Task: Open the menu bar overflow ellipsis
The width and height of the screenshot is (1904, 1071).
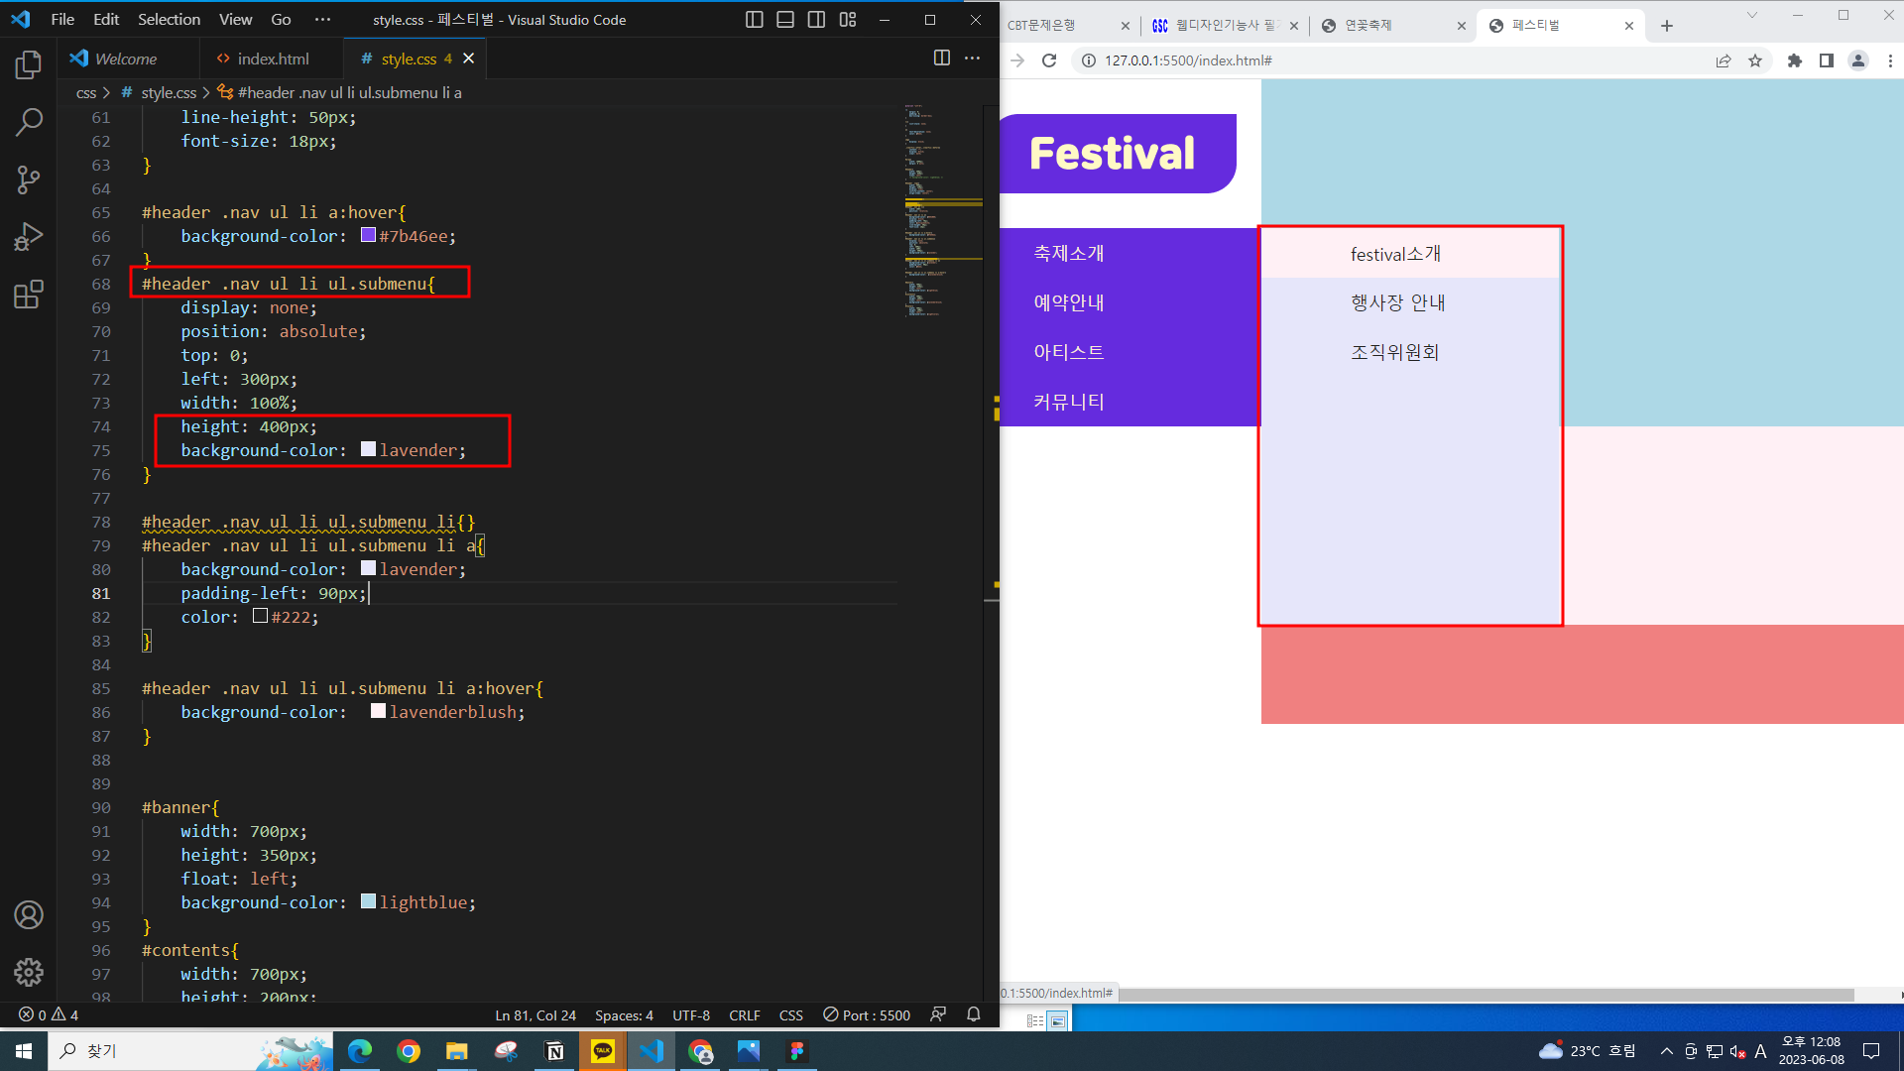Action: 322,20
